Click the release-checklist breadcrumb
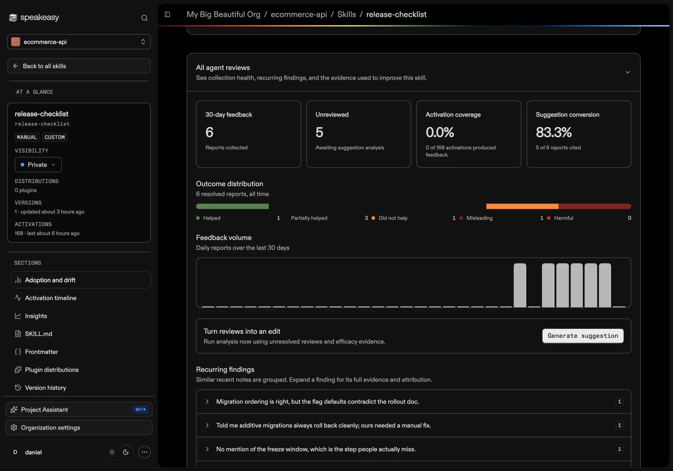The image size is (673, 471). [396, 14]
